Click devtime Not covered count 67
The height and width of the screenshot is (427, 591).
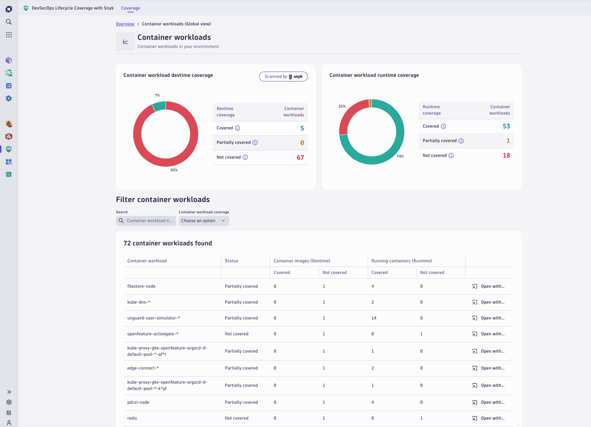(x=300, y=158)
